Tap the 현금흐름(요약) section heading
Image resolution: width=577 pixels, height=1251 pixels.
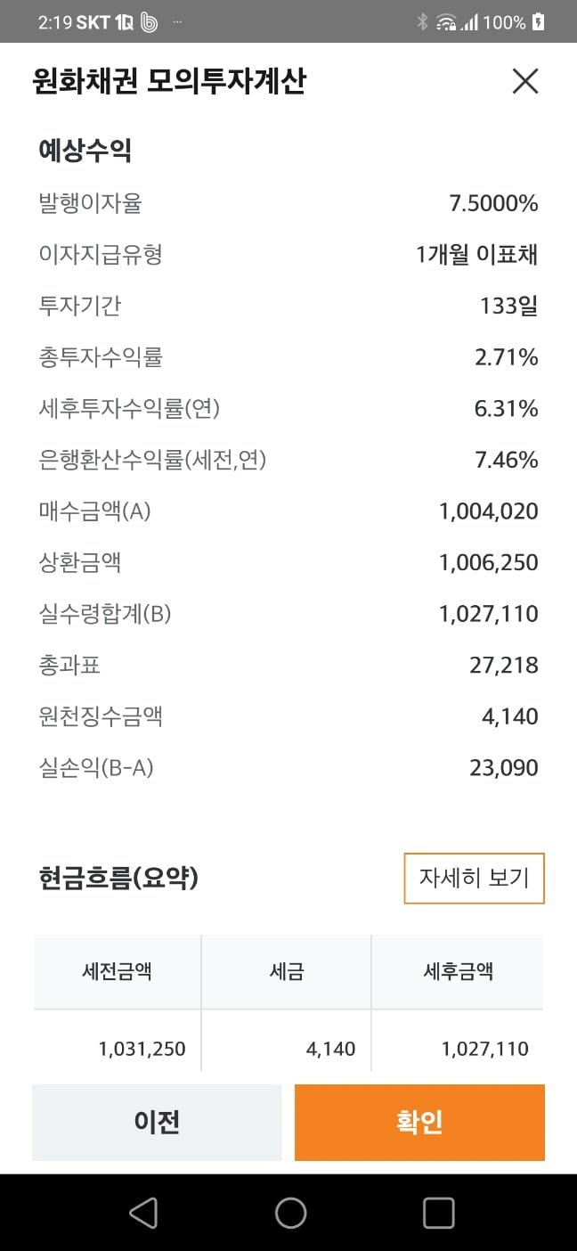point(118,879)
